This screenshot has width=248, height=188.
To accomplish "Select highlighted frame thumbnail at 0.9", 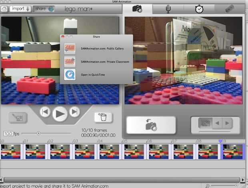I will (x=233, y=152).
